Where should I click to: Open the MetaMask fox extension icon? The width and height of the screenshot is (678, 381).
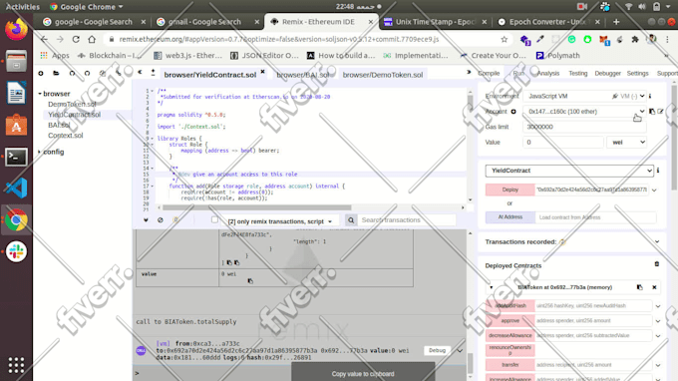(603, 40)
